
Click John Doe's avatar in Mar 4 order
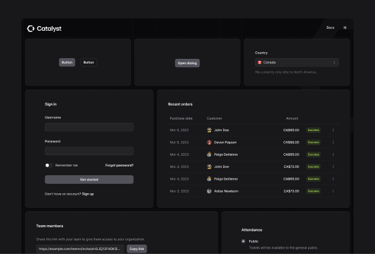[209, 166]
